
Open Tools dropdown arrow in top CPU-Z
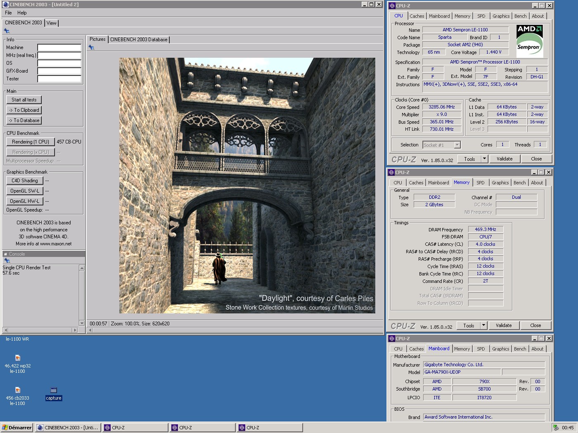pos(485,159)
